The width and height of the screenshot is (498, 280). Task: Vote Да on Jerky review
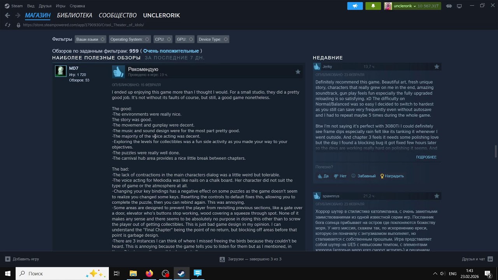323,176
